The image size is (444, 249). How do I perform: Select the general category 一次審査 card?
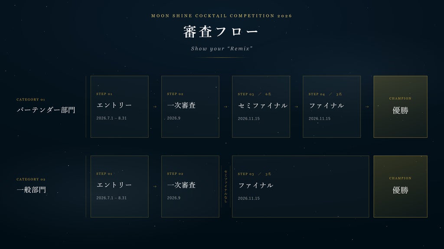(x=190, y=186)
